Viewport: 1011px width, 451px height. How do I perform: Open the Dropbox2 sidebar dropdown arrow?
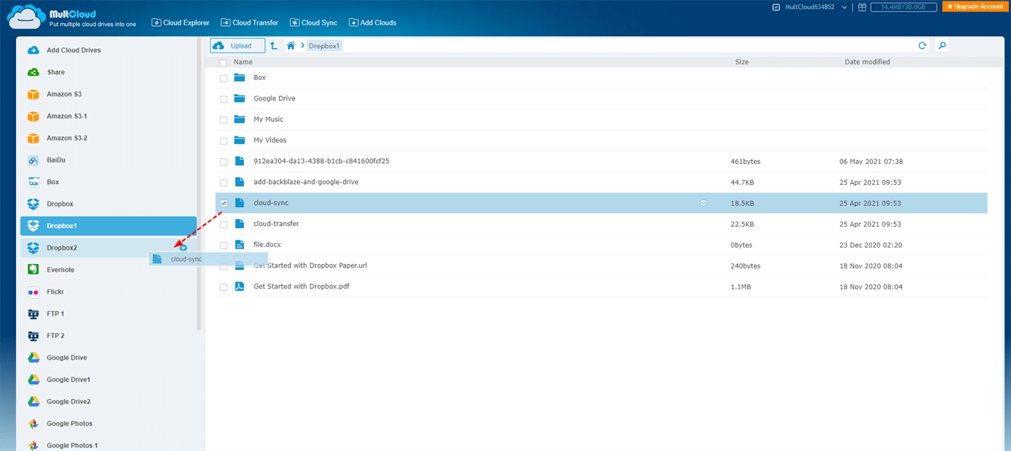click(x=183, y=248)
